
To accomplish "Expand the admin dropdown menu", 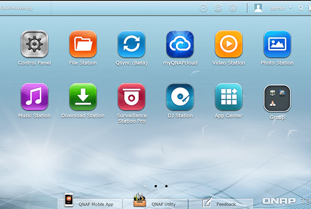I will pos(291,8).
